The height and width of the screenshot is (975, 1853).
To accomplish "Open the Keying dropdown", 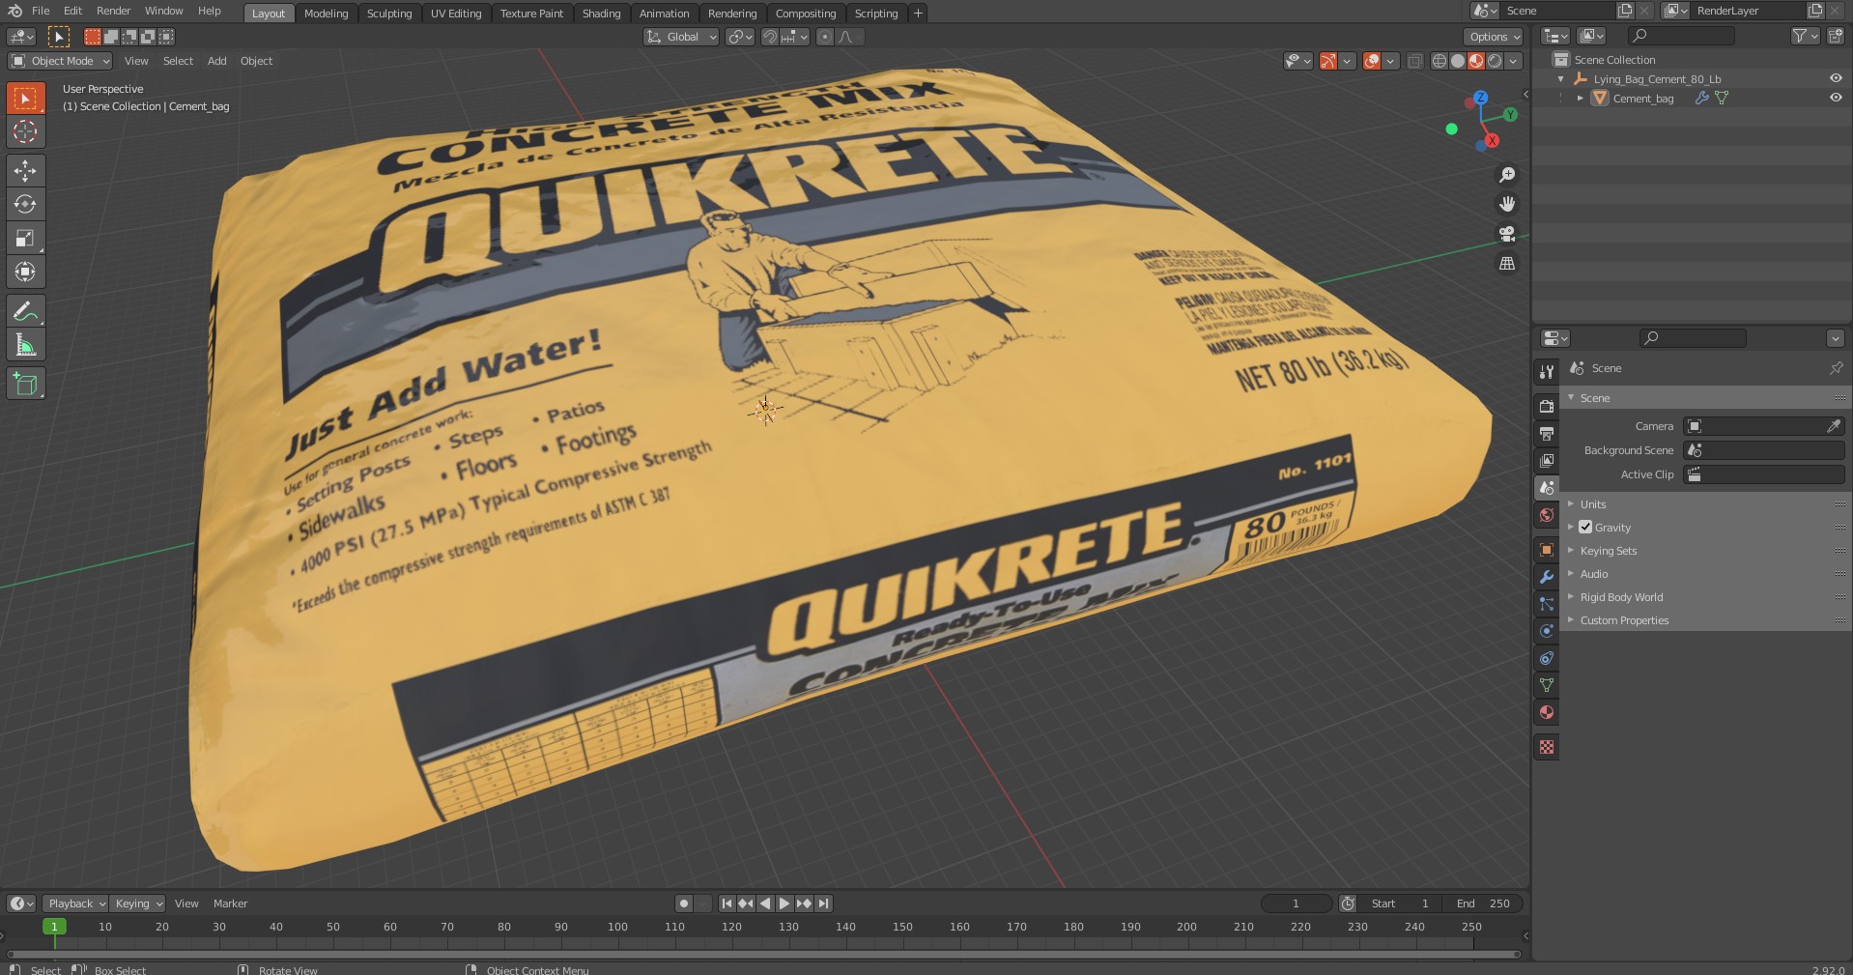I will (137, 903).
